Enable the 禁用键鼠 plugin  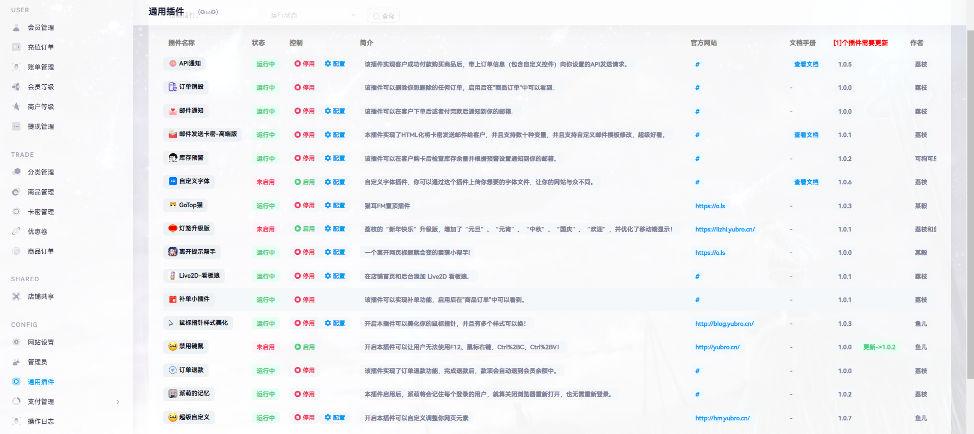click(x=305, y=347)
